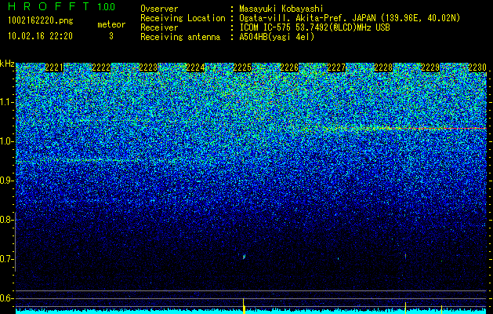Click the meteor echo spot below 2225

click(244, 257)
